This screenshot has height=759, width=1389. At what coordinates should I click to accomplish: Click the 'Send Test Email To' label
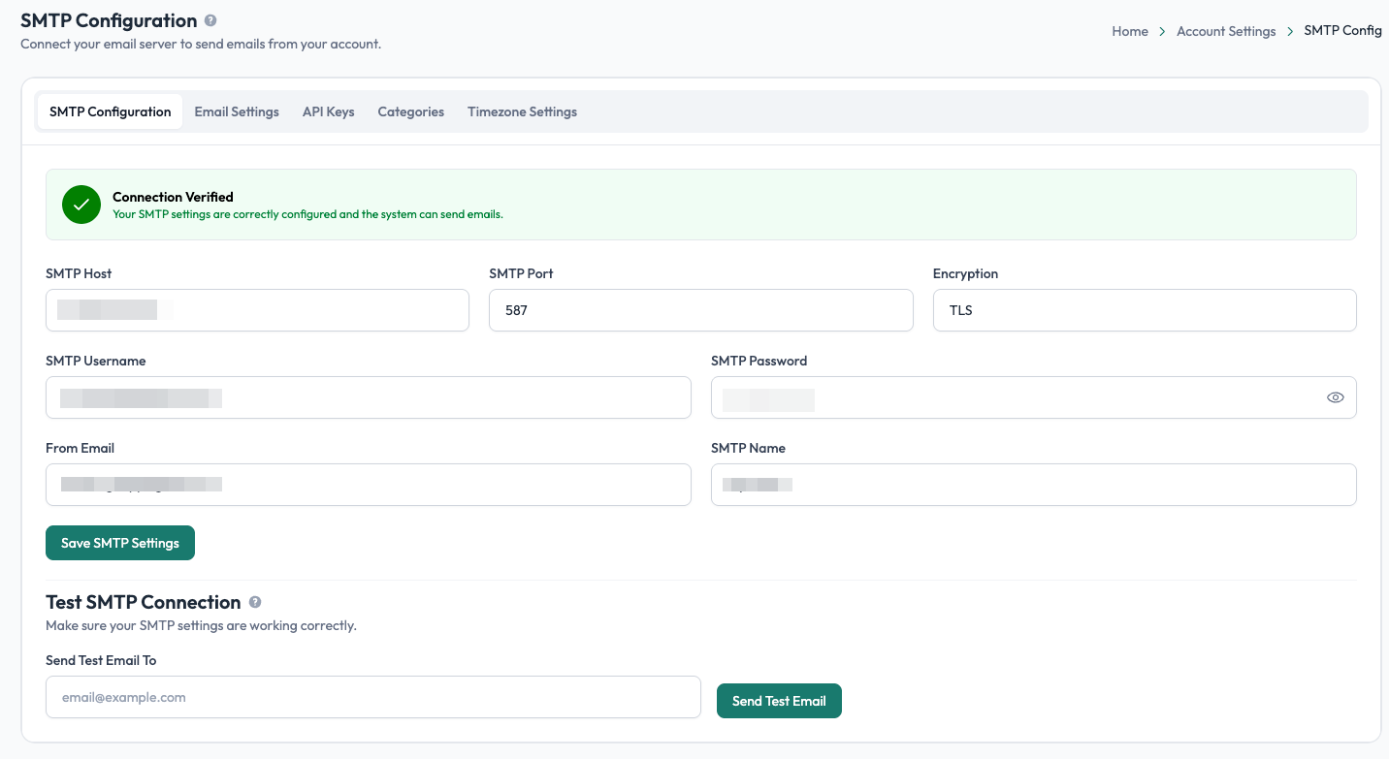(x=101, y=660)
